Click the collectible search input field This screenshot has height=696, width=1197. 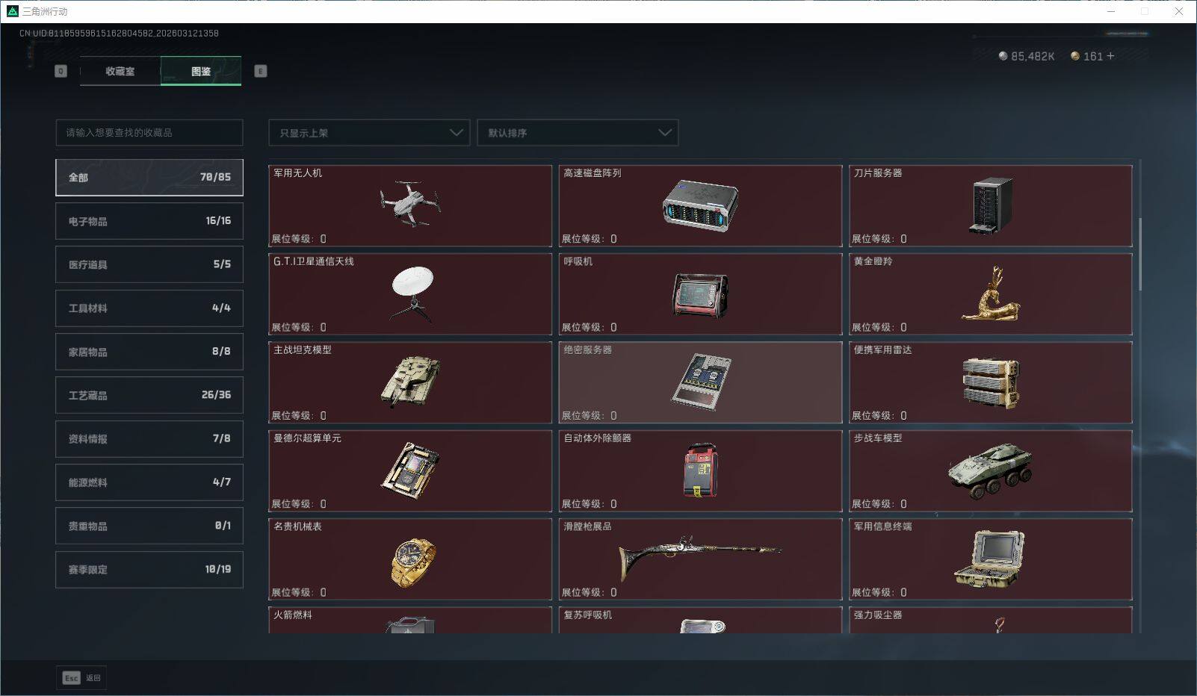(x=149, y=132)
